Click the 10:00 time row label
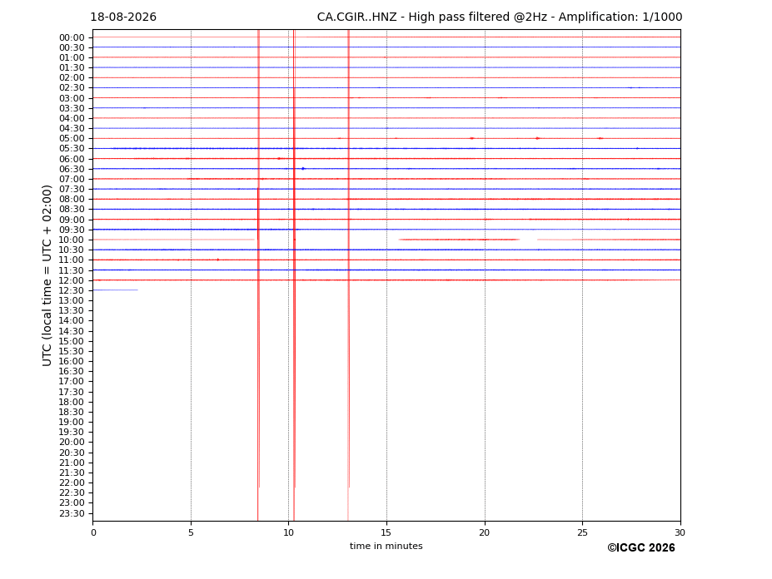 point(72,240)
